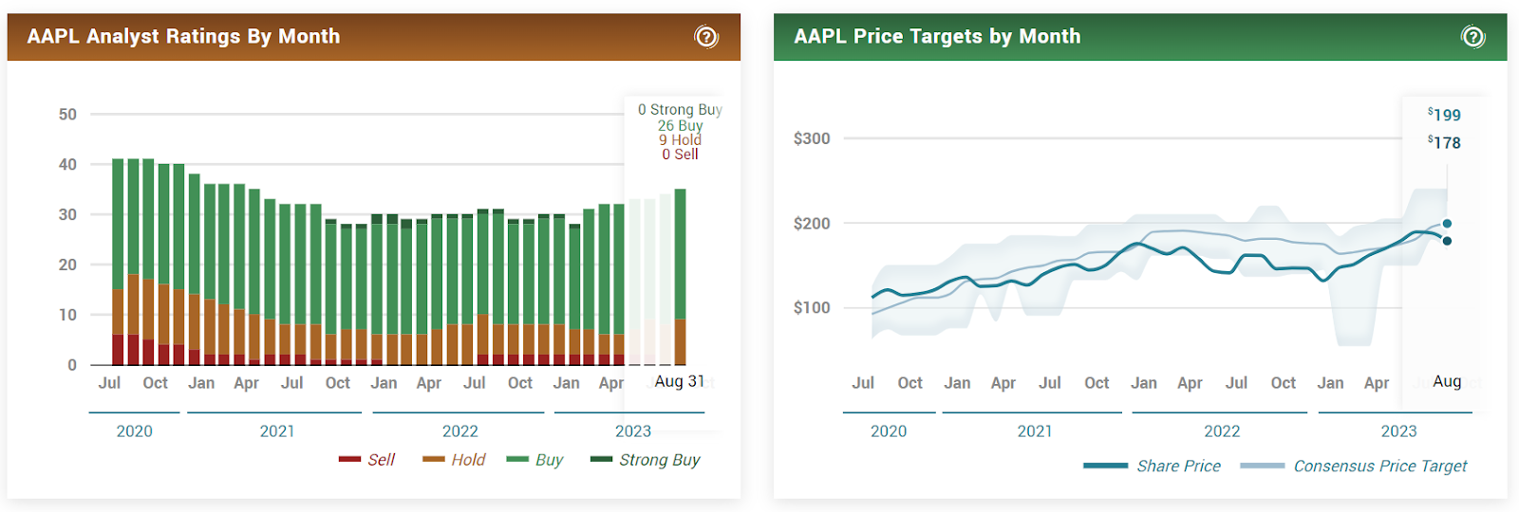This screenshot has width=1519, height=512.
Task: Click the '26 Buy' tooltip value
Action: (x=680, y=125)
